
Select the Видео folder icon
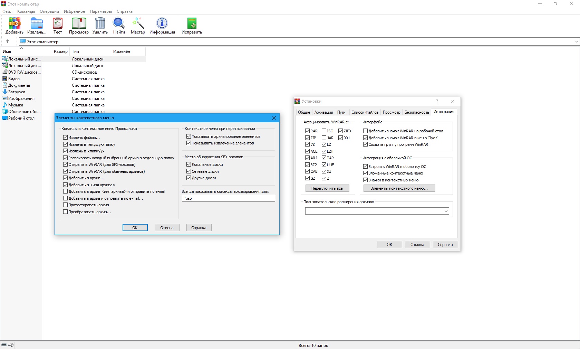point(5,79)
